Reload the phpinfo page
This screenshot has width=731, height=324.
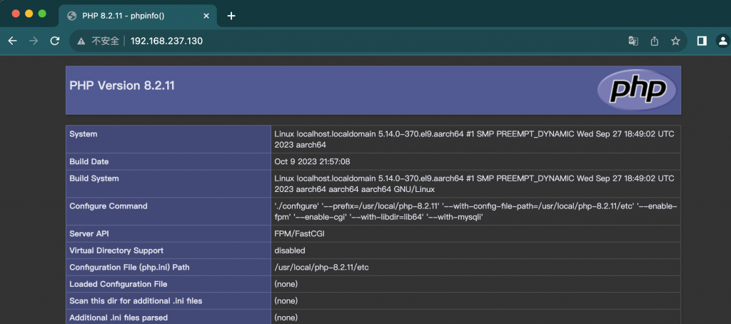54,41
